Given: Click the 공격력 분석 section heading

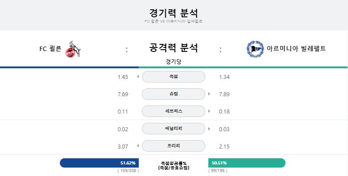Looking at the screenshot, I should 173,47.
